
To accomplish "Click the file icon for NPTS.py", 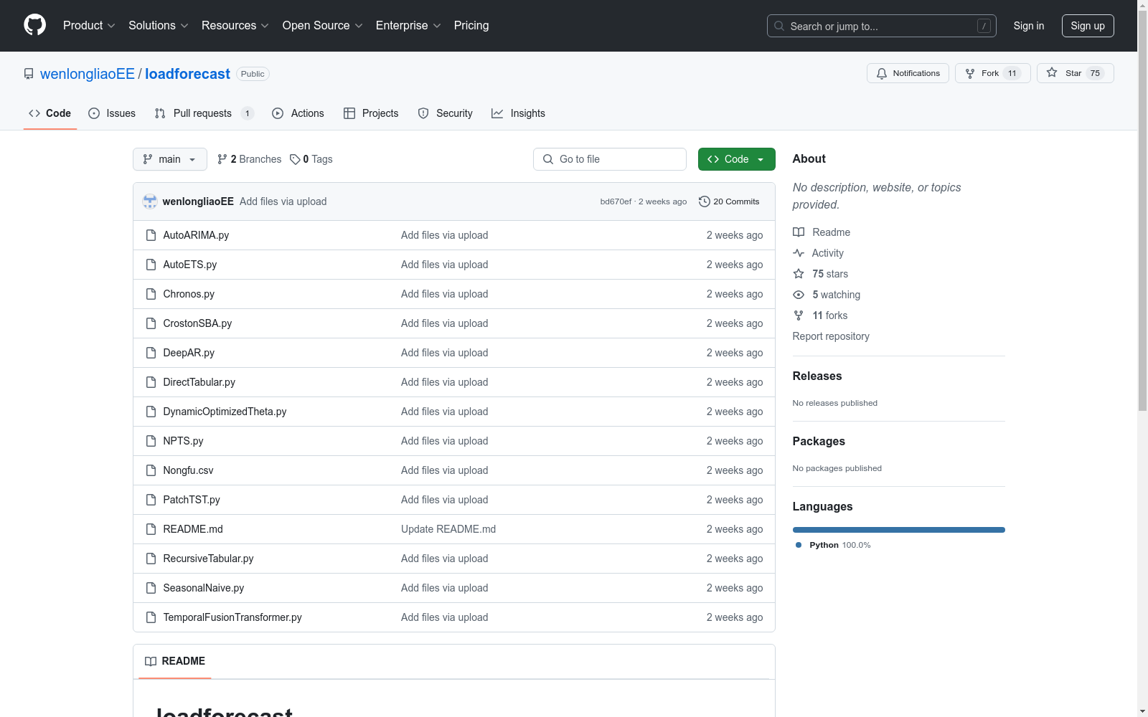I will point(151,441).
